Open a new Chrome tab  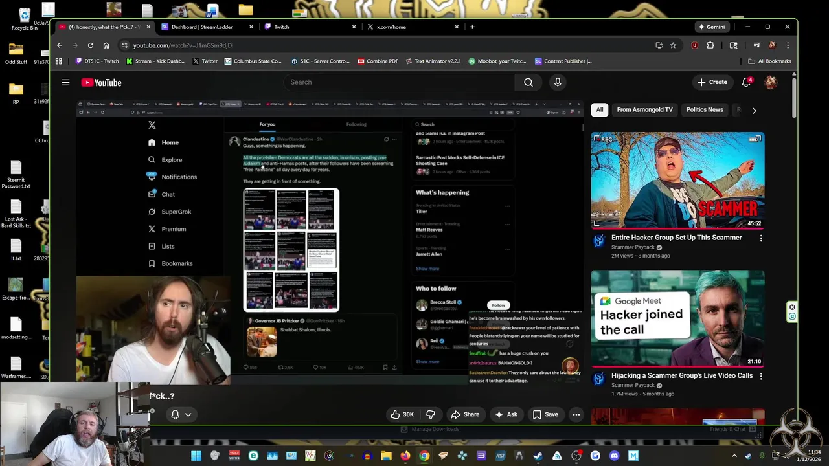(x=472, y=27)
